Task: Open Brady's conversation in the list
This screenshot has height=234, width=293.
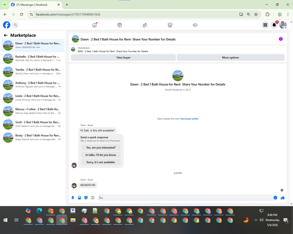Action: [33, 137]
